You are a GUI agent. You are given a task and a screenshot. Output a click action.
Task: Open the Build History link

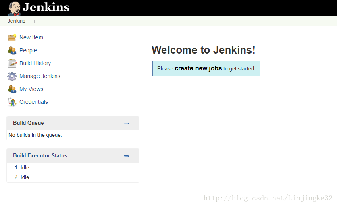click(35, 63)
